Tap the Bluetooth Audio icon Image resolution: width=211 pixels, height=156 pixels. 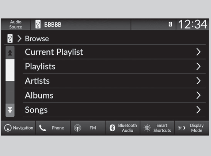click(112, 128)
